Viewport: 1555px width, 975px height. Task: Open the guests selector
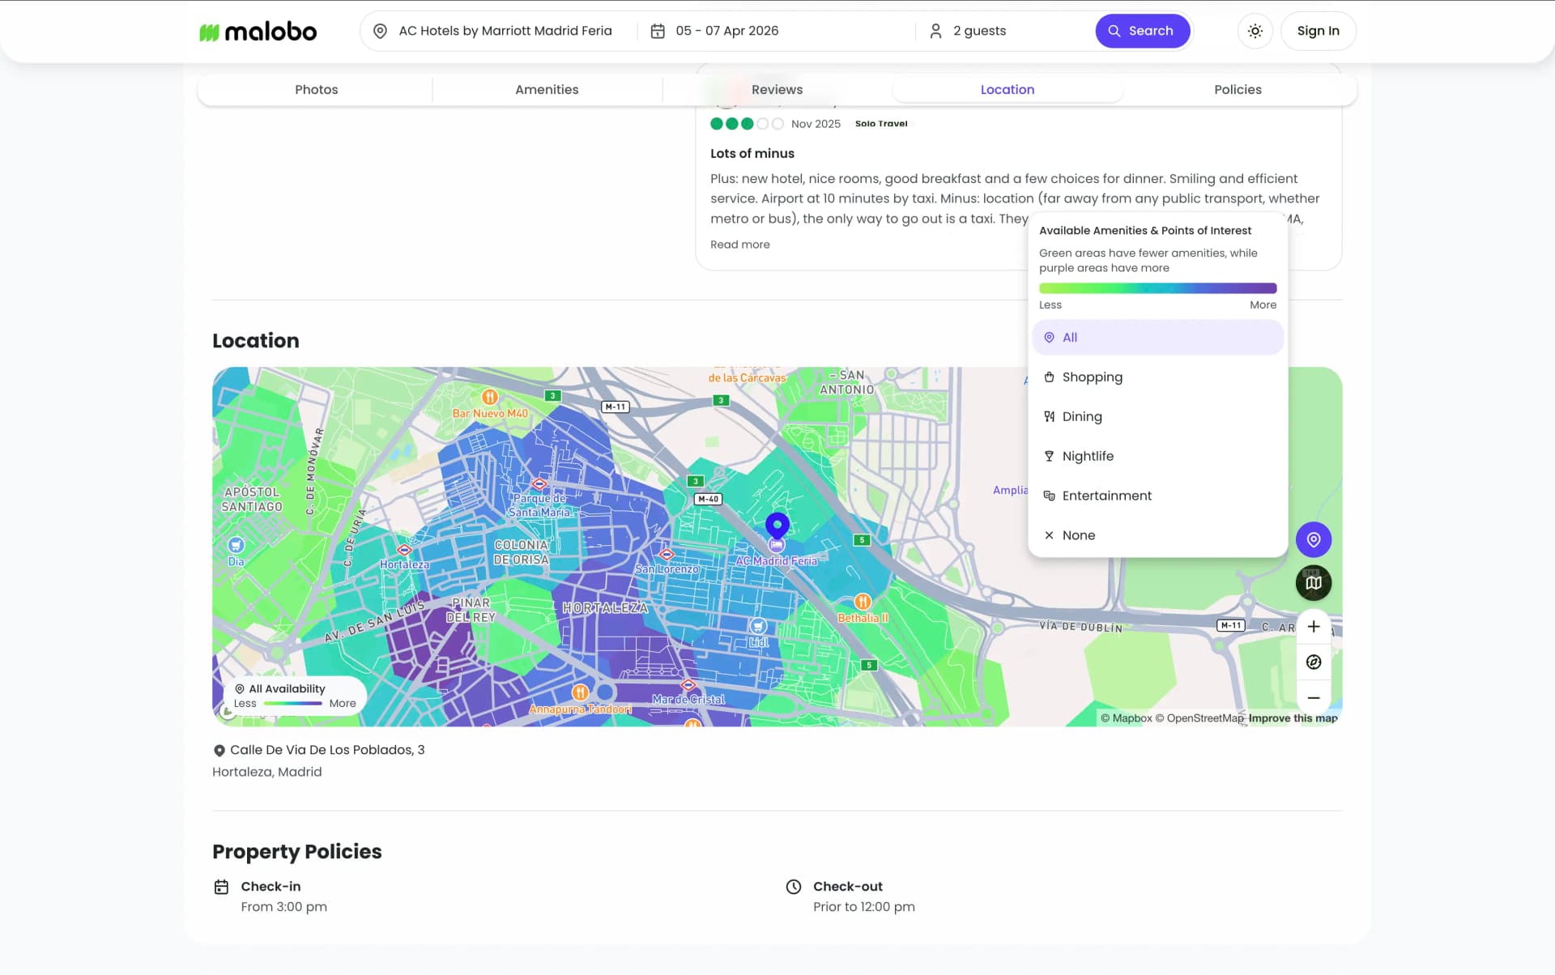pyautogui.click(x=980, y=30)
